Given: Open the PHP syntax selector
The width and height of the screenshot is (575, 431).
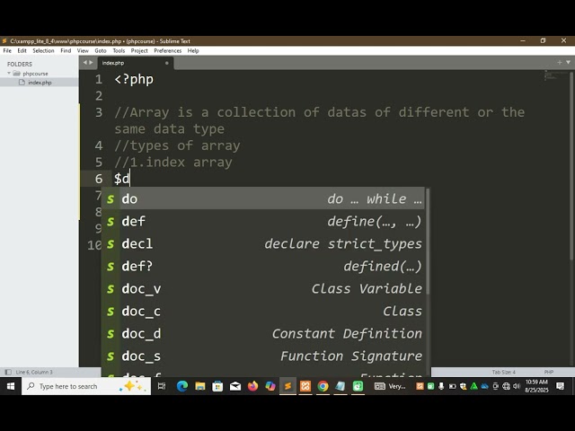Looking at the screenshot, I should [x=549, y=372].
